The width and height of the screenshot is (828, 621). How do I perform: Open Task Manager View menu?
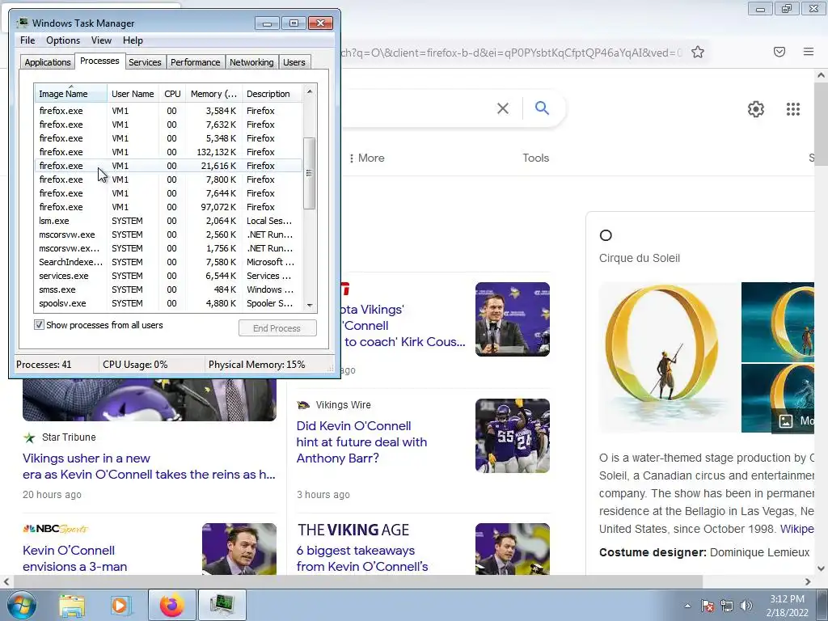coord(101,40)
